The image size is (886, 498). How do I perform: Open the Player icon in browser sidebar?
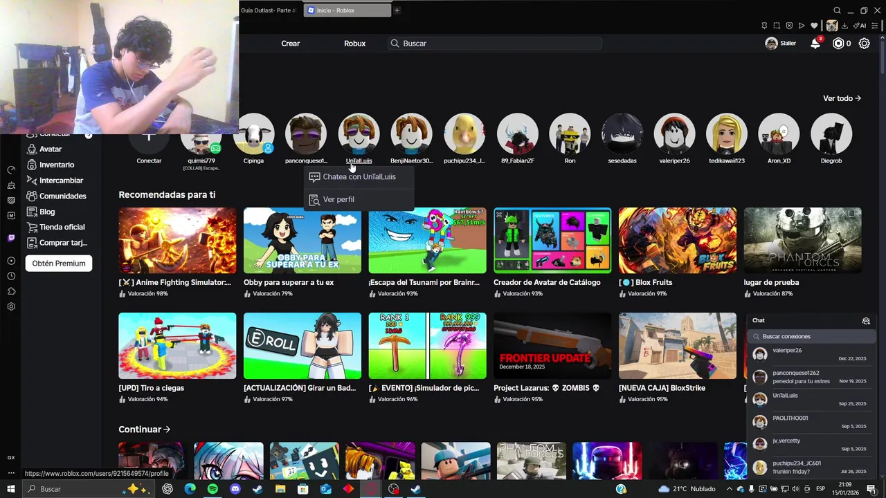tap(11, 261)
